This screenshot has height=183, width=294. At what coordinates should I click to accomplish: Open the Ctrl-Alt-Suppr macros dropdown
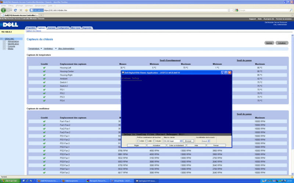(x=181, y=141)
